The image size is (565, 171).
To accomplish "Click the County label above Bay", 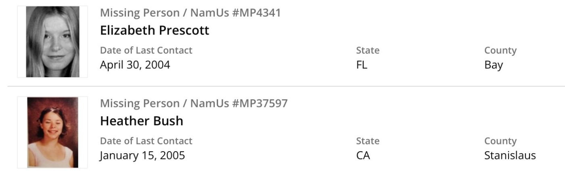I will [x=500, y=50].
